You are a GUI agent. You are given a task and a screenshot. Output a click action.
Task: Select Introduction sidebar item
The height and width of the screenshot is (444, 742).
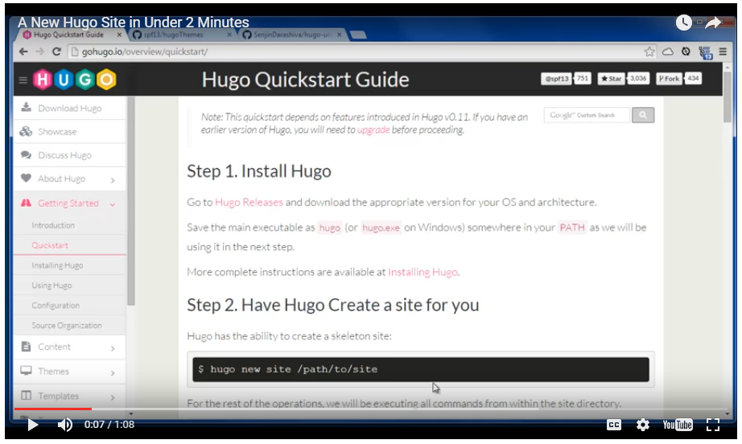[53, 225]
